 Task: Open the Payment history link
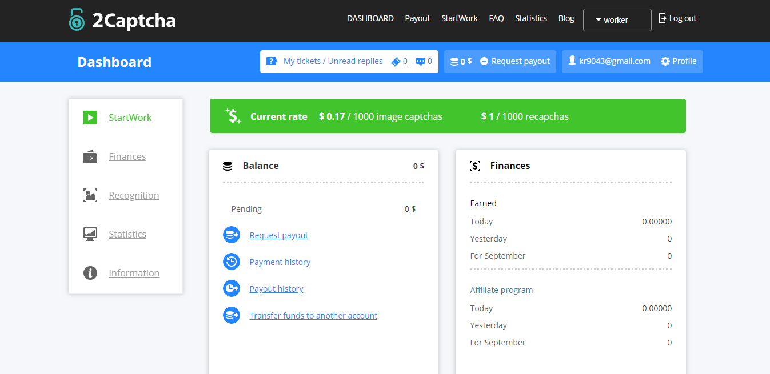(x=280, y=262)
